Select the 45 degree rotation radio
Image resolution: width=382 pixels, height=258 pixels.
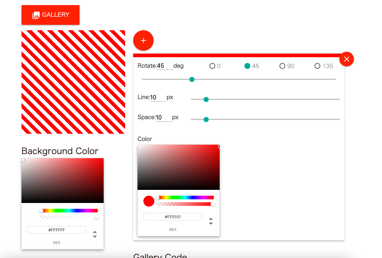[x=247, y=66]
